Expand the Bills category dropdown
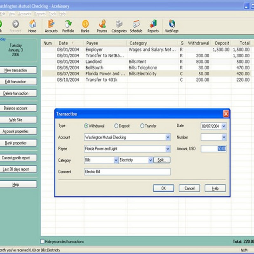 [x=116, y=160]
